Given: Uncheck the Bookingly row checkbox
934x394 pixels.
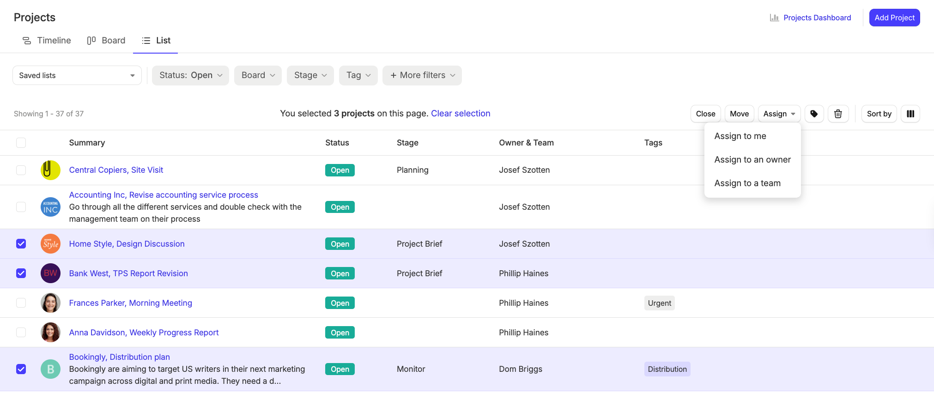Looking at the screenshot, I should tap(21, 369).
